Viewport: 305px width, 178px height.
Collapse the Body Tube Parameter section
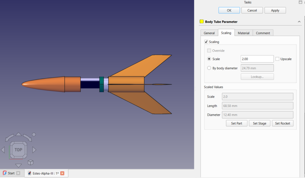click(x=299, y=22)
